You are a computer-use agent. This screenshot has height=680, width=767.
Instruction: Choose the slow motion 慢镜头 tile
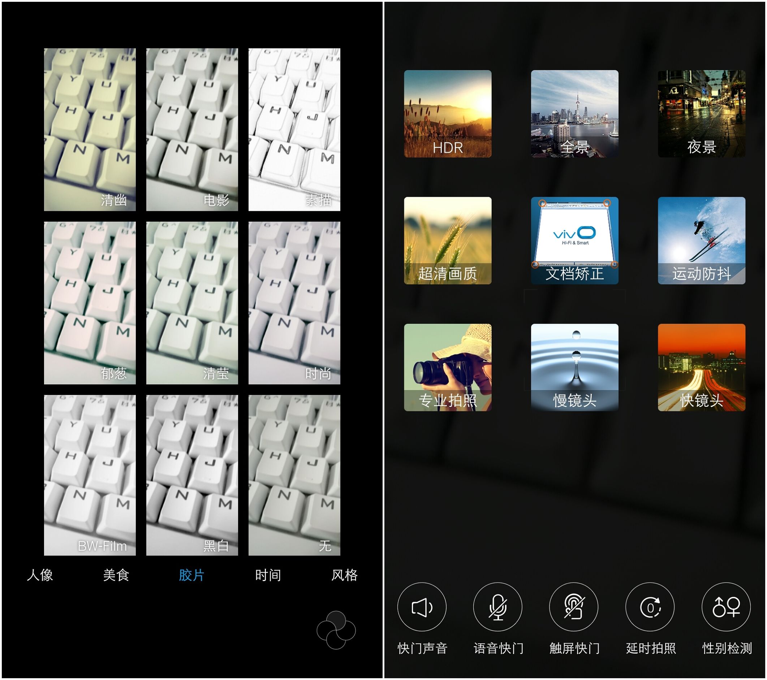pos(574,367)
